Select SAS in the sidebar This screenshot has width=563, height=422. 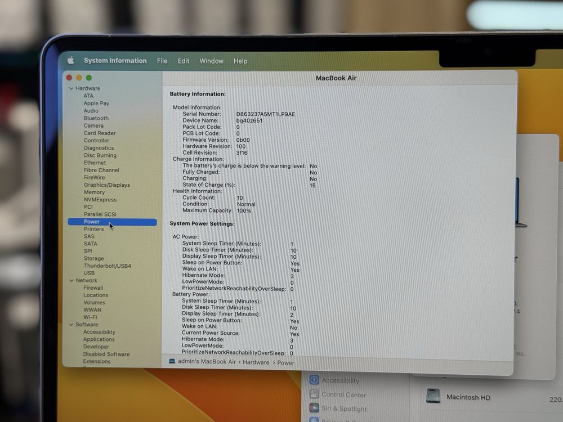coord(89,236)
